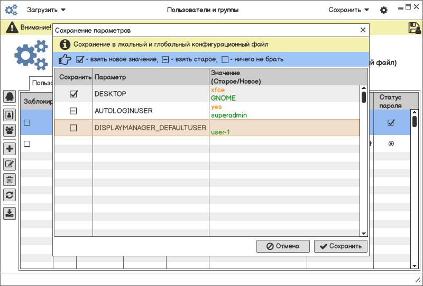Click the trash delete icon in sidebar

pyautogui.click(x=10, y=180)
